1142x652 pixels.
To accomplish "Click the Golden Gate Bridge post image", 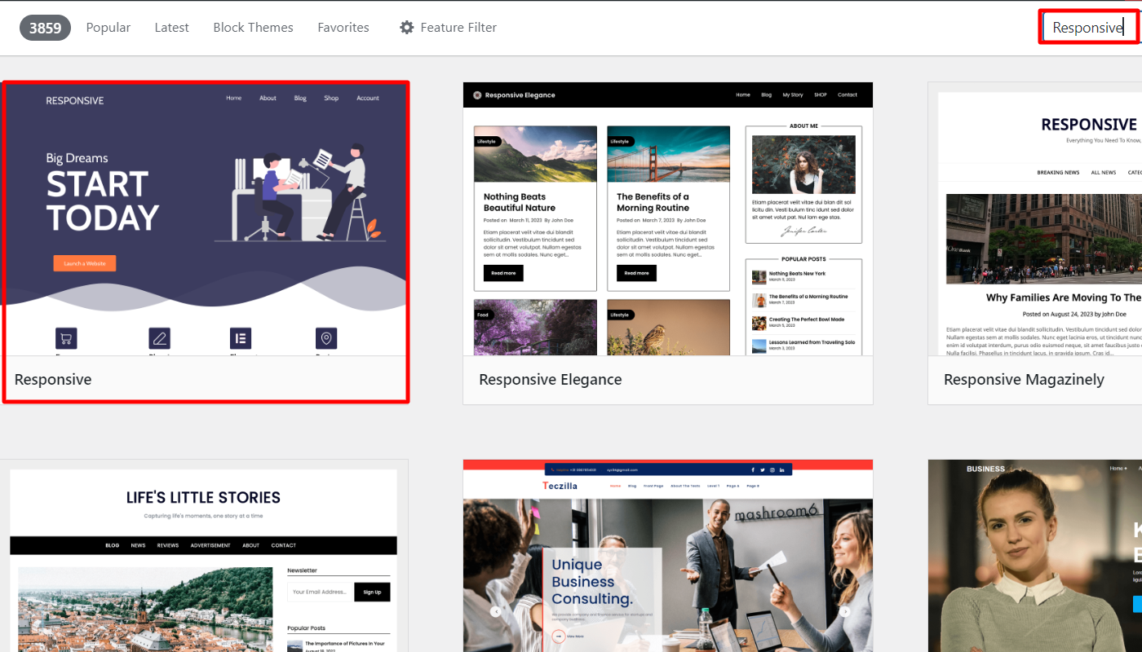I will (668, 154).
